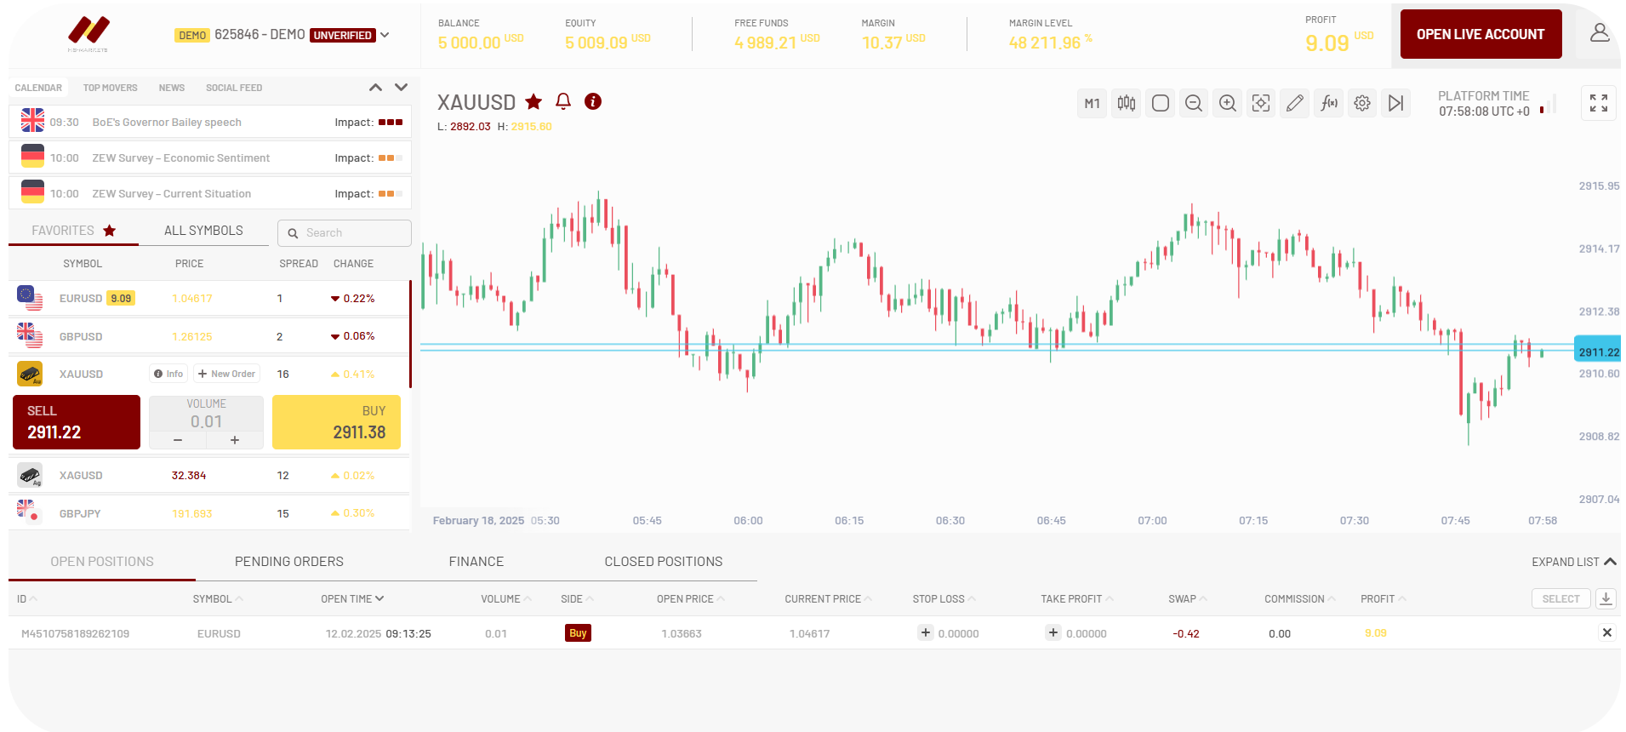Set a price alert with bell icon
This screenshot has width=1626, height=732.
pyautogui.click(x=563, y=101)
